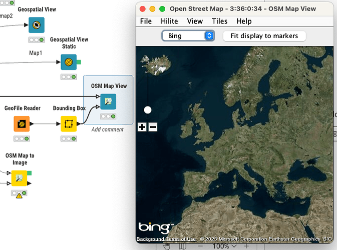Open the Tiles menu
The width and height of the screenshot is (337, 250).
click(219, 21)
